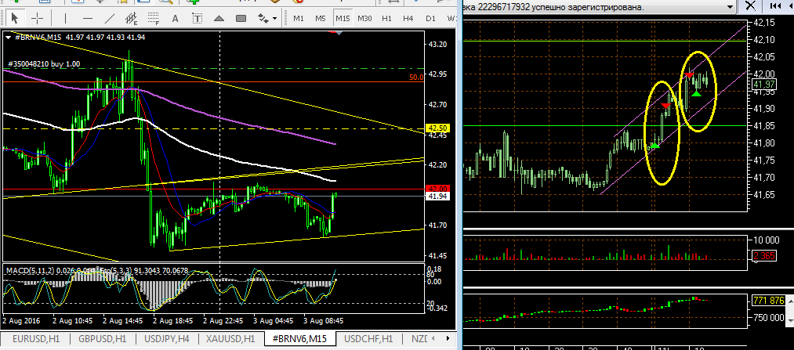Select the #BRNV6,M15 chart tab
This screenshot has height=350, width=794.
click(x=299, y=338)
